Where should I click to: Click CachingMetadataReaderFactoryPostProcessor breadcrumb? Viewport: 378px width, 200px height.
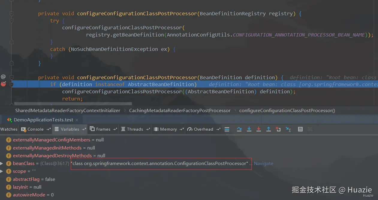coord(180,110)
